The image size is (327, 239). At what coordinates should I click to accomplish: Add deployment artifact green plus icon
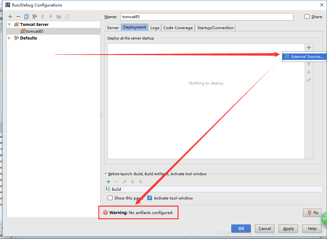309,48
